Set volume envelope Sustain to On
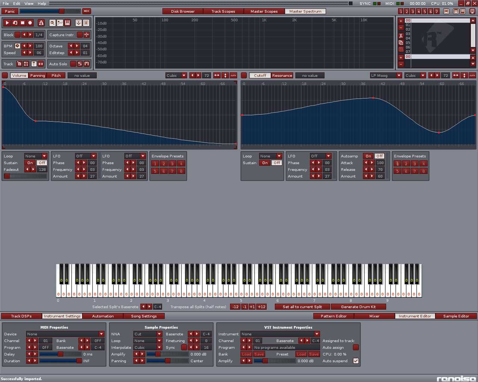The image size is (478, 382). coord(30,163)
